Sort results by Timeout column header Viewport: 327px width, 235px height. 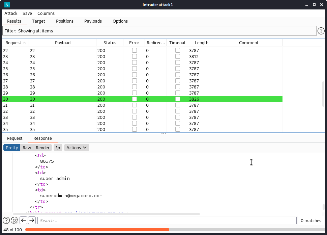(x=177, y=43)
